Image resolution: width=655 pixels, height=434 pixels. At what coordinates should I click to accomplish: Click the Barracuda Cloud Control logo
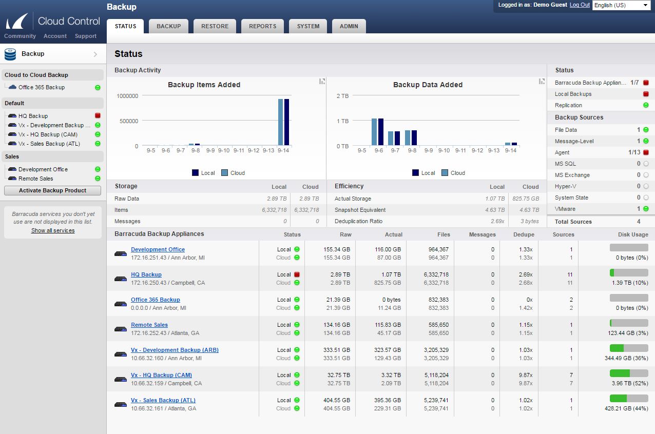click(53, 22)
